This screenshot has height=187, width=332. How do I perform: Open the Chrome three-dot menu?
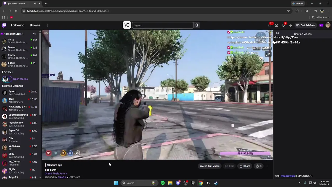[328, 11]
